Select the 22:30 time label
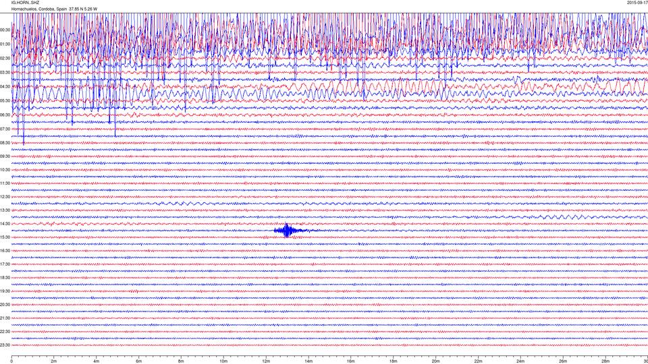The height and width of the screenshot is (364, 648). 5,332
